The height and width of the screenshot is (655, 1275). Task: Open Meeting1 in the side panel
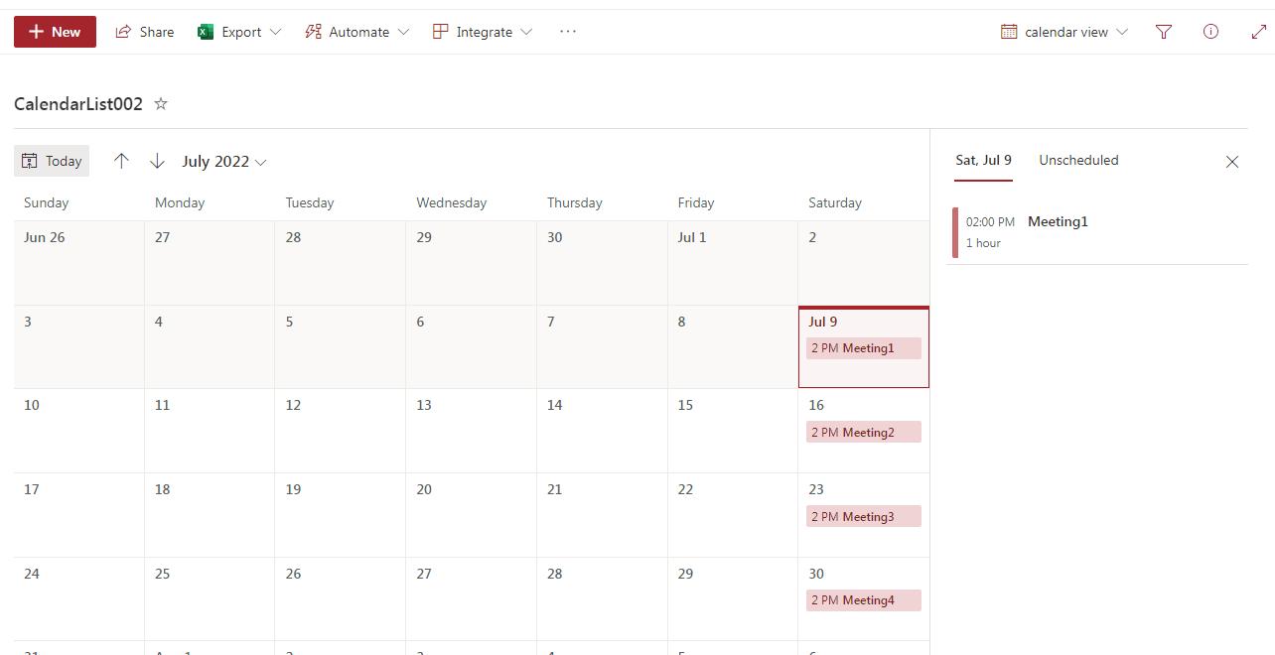coord(1097,232)
